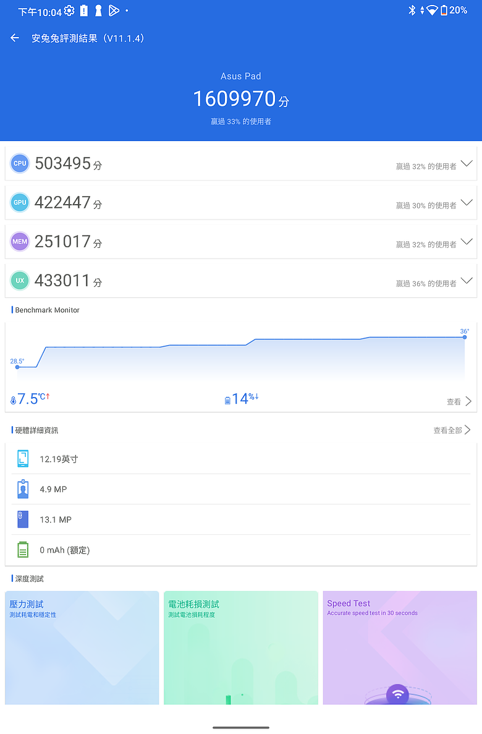Click the GPU score 422447
Screen dimensions: 482x734
click(62, 202)
